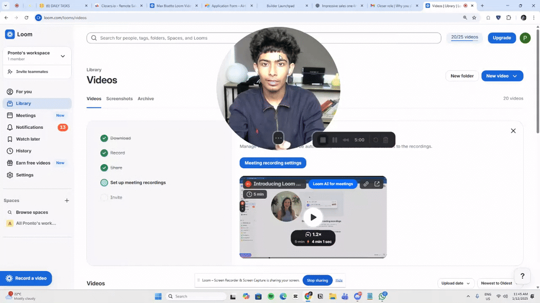The width and height of the screenshot is (540, 303).
Task: Open the Chrome extensions puzzle icon
Action: [x=509, y=17]
